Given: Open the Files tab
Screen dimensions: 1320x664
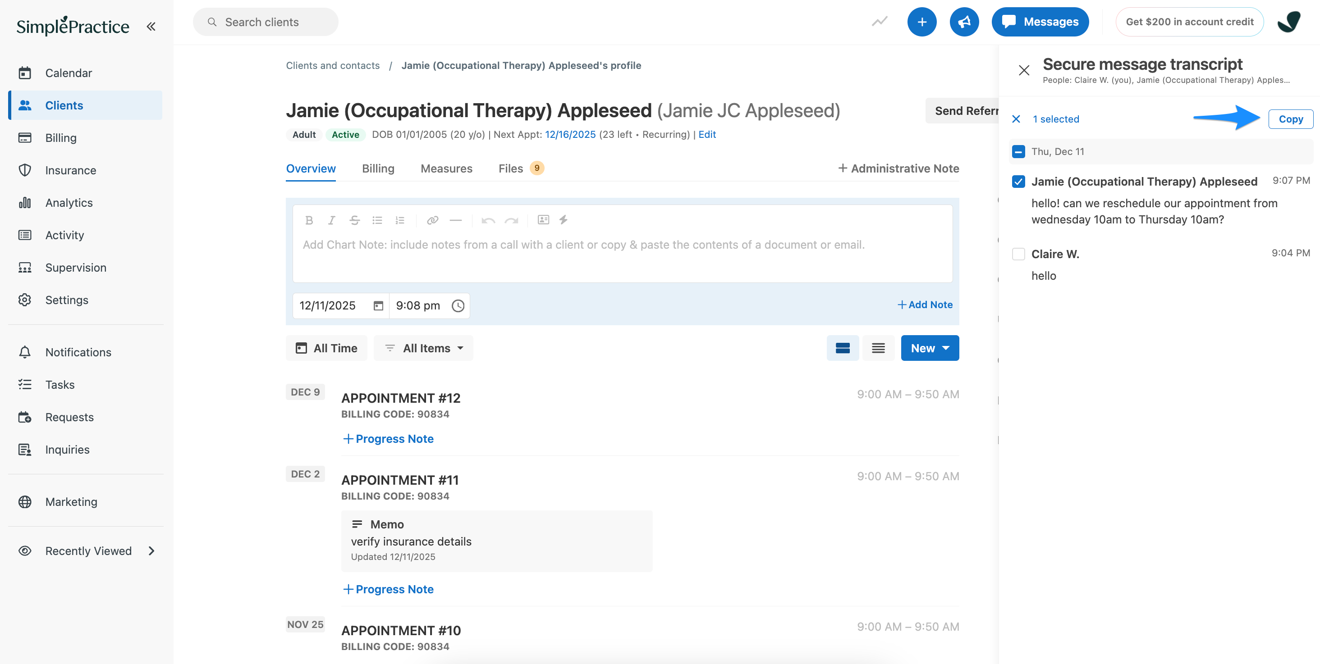Looking at the screenshot, I should [x=521, y=168].
